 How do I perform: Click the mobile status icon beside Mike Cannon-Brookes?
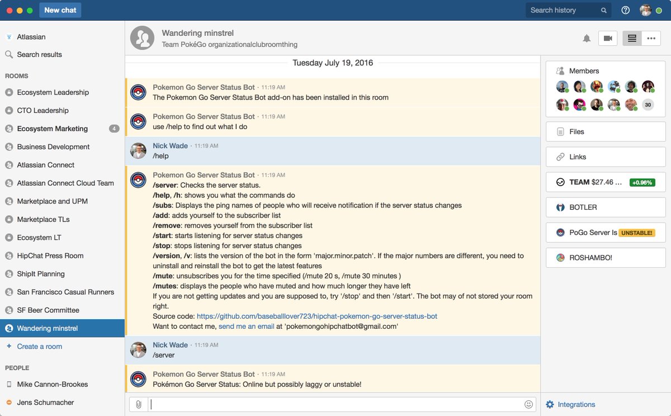pyautogui.click(x=9, y=384)
